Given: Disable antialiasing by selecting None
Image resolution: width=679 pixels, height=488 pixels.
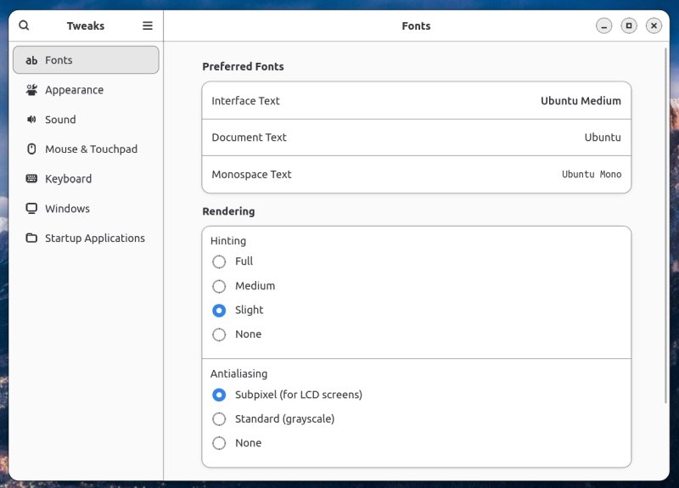Looking at the screenshot, I should pos(219,443).
